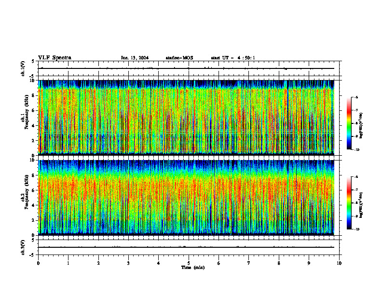Screen dimensions: 382x295
Task: Select the "start UT = 4 : 50: 1" text
Action: pyautogui.click(x=233, y=58)
